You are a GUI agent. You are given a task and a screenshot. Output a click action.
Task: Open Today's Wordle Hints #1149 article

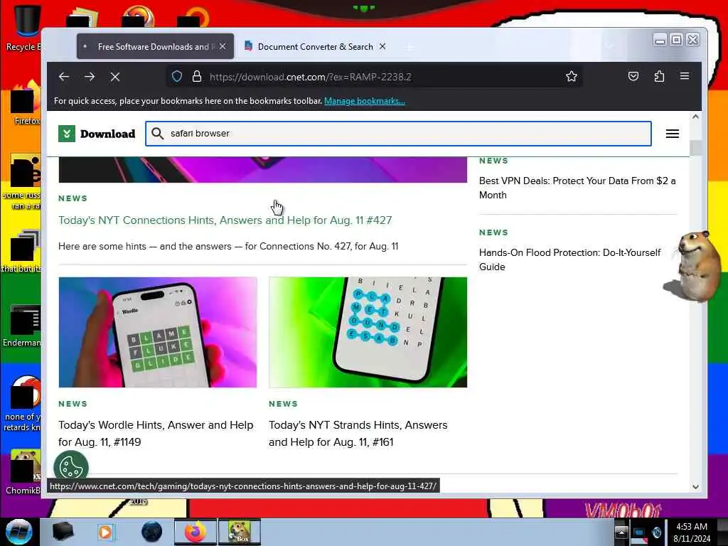[x=156, y=433]
